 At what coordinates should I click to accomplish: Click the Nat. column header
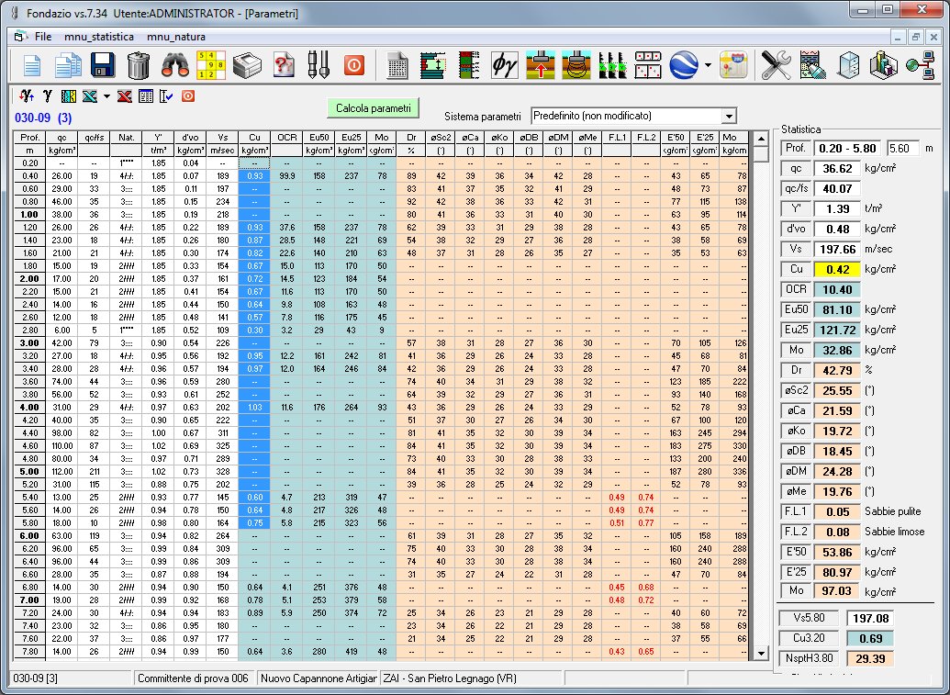(126, 138)
